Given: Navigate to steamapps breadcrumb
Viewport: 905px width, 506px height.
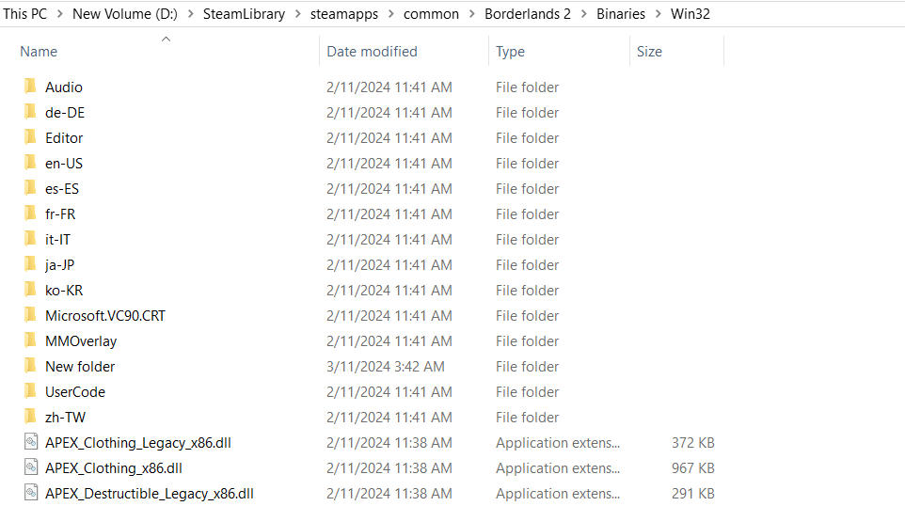Looking at the screenshot, I should tap(344, 14).
